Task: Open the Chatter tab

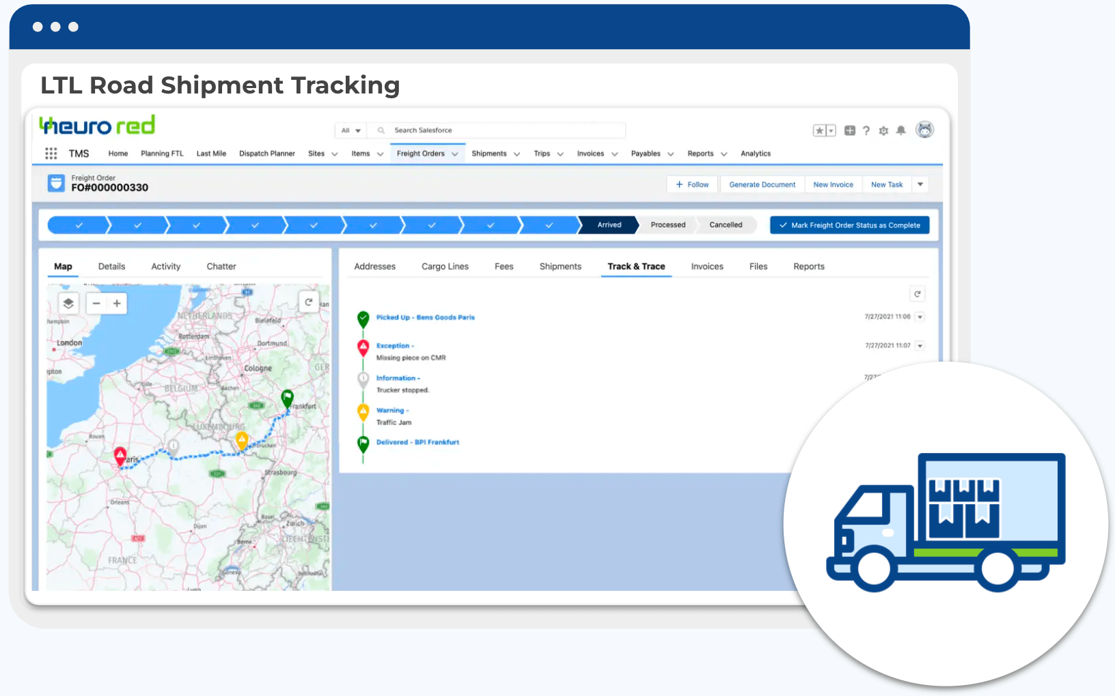Action: (221, 267)
